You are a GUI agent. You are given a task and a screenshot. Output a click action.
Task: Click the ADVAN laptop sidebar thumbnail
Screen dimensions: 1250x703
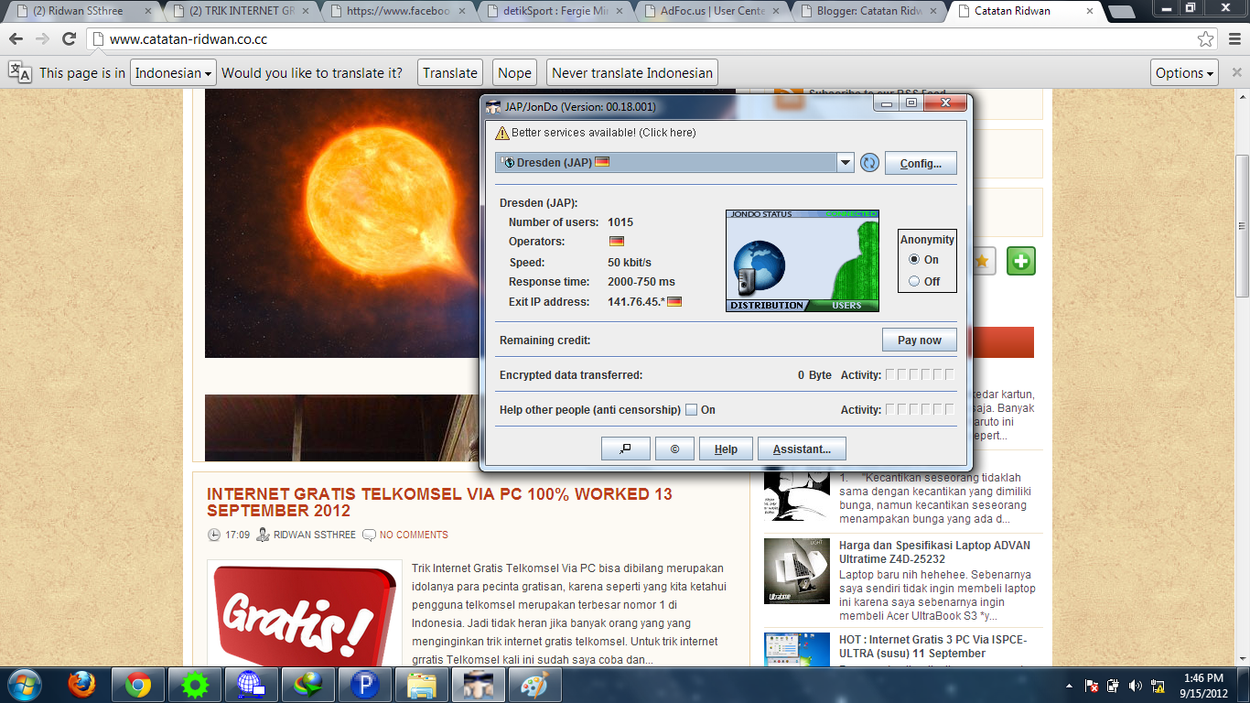click(796, 571)
